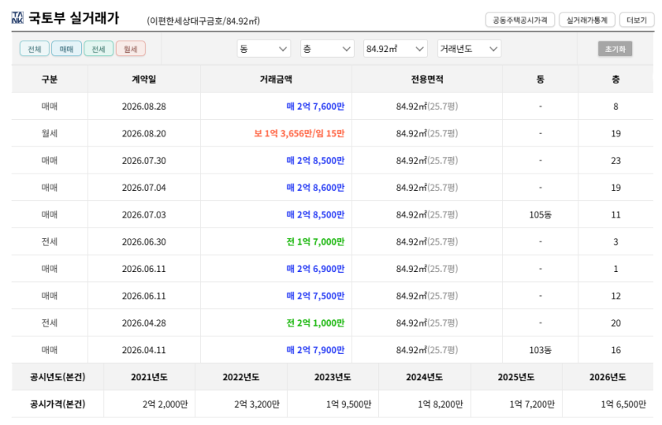The width and height of the screenshot is (662, 425).
Task: Click the 1억 8,200만 official price
Action: pyautogui.click(x=440, y=404)
